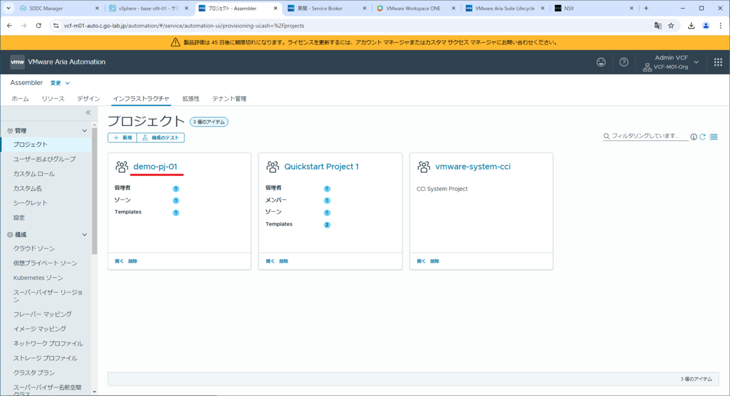Image resolution: width=730 pixels, height=396 pixels.
Task: Switch to the デザイン tab
Action: (88, 99)
